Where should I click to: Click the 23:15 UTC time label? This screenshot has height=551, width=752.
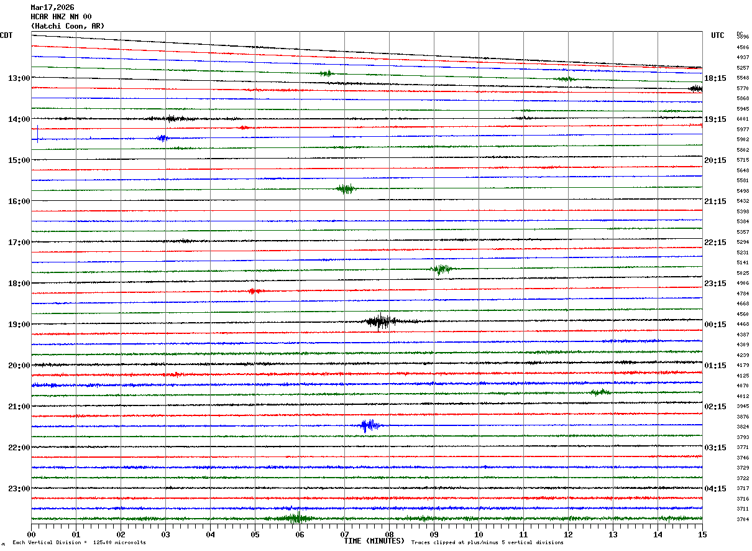[715, 284]
